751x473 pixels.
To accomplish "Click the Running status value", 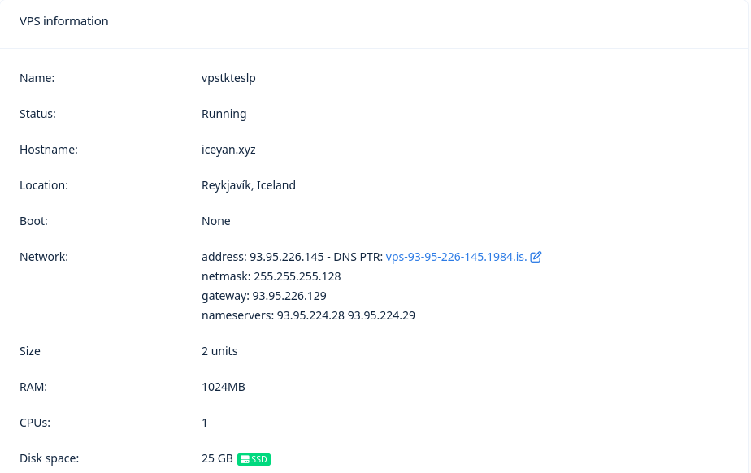I will click(224, 114).
